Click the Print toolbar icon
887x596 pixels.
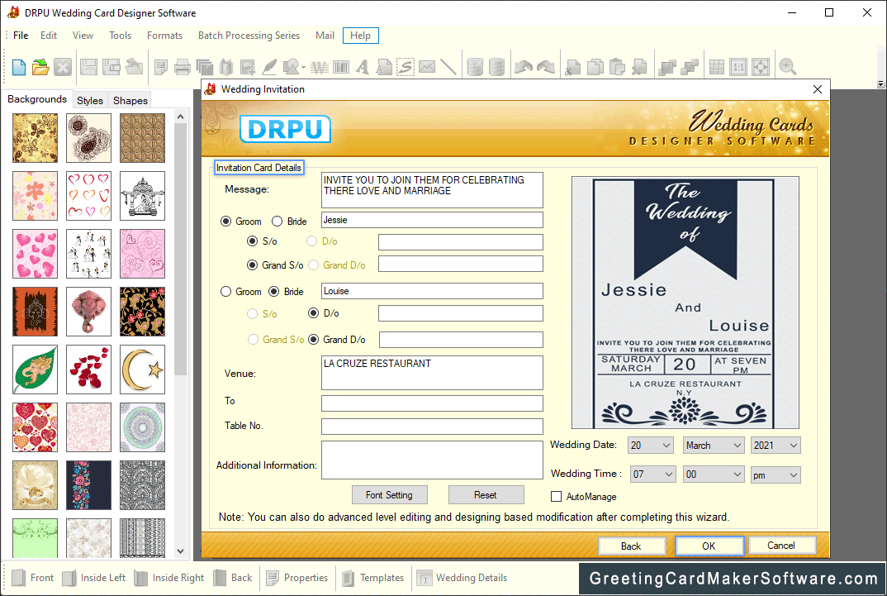(183, 67)
